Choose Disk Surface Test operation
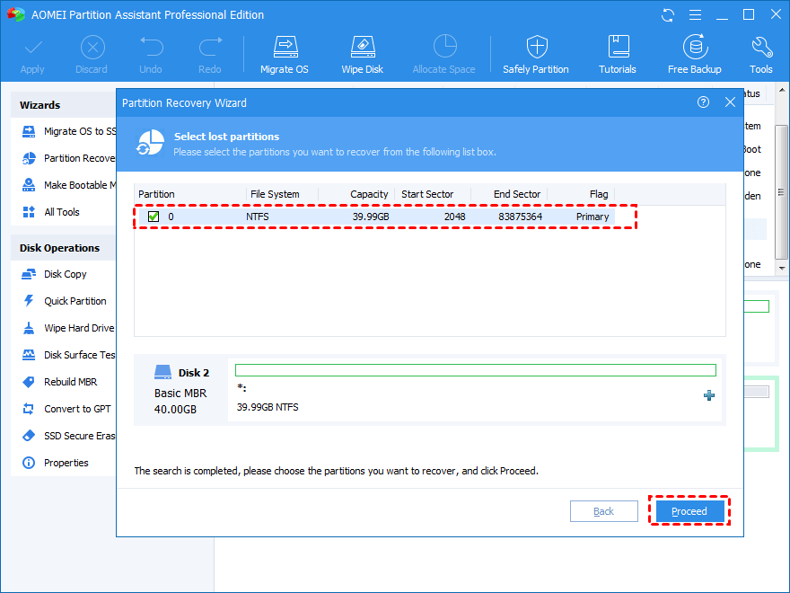 coord(68,355)
